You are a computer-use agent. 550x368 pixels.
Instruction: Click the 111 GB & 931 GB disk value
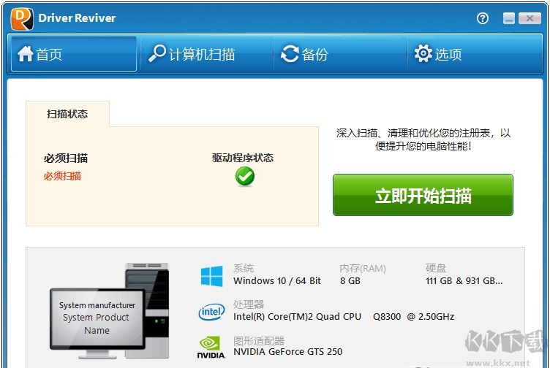click(464, 281)
